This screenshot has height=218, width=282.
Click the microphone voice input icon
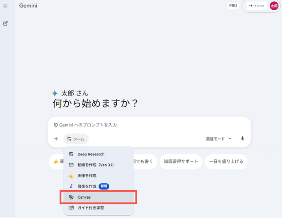coord(242,139)
